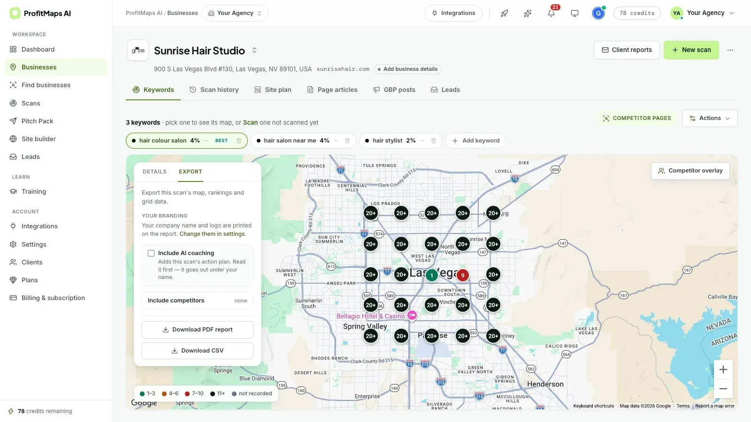Screen dimensions: 751x422
Task: Open the Include competitors selector
Action: coord(198,301)
